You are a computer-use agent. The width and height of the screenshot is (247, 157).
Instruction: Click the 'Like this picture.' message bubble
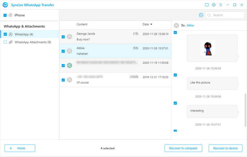(x=212, y=83)
